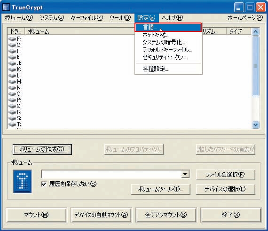Click the マウント(M) button
Viewport: 268px width, 231px height.
point(36,215)
